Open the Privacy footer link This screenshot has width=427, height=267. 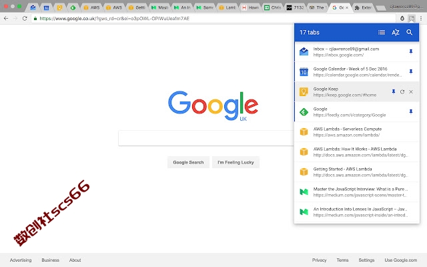[x=319, y=260]
